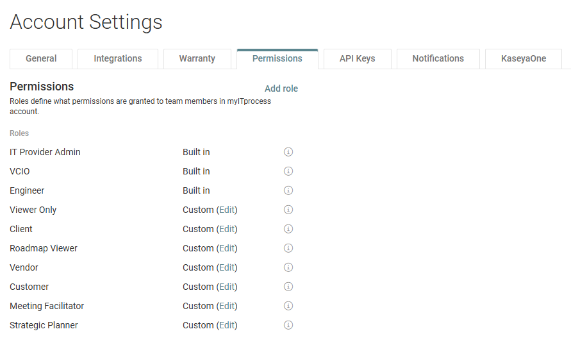Click info icon beside Viewer Only role
The height and width of the screenshot is (345, 571).
[288, 210]
